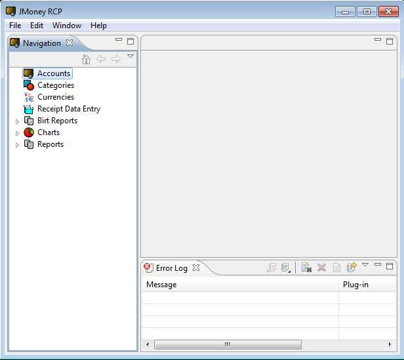Viewport: 404px width, 360px height.
Task: Click the Back arrow in Navigation toolbar
Action: point(101,59)
